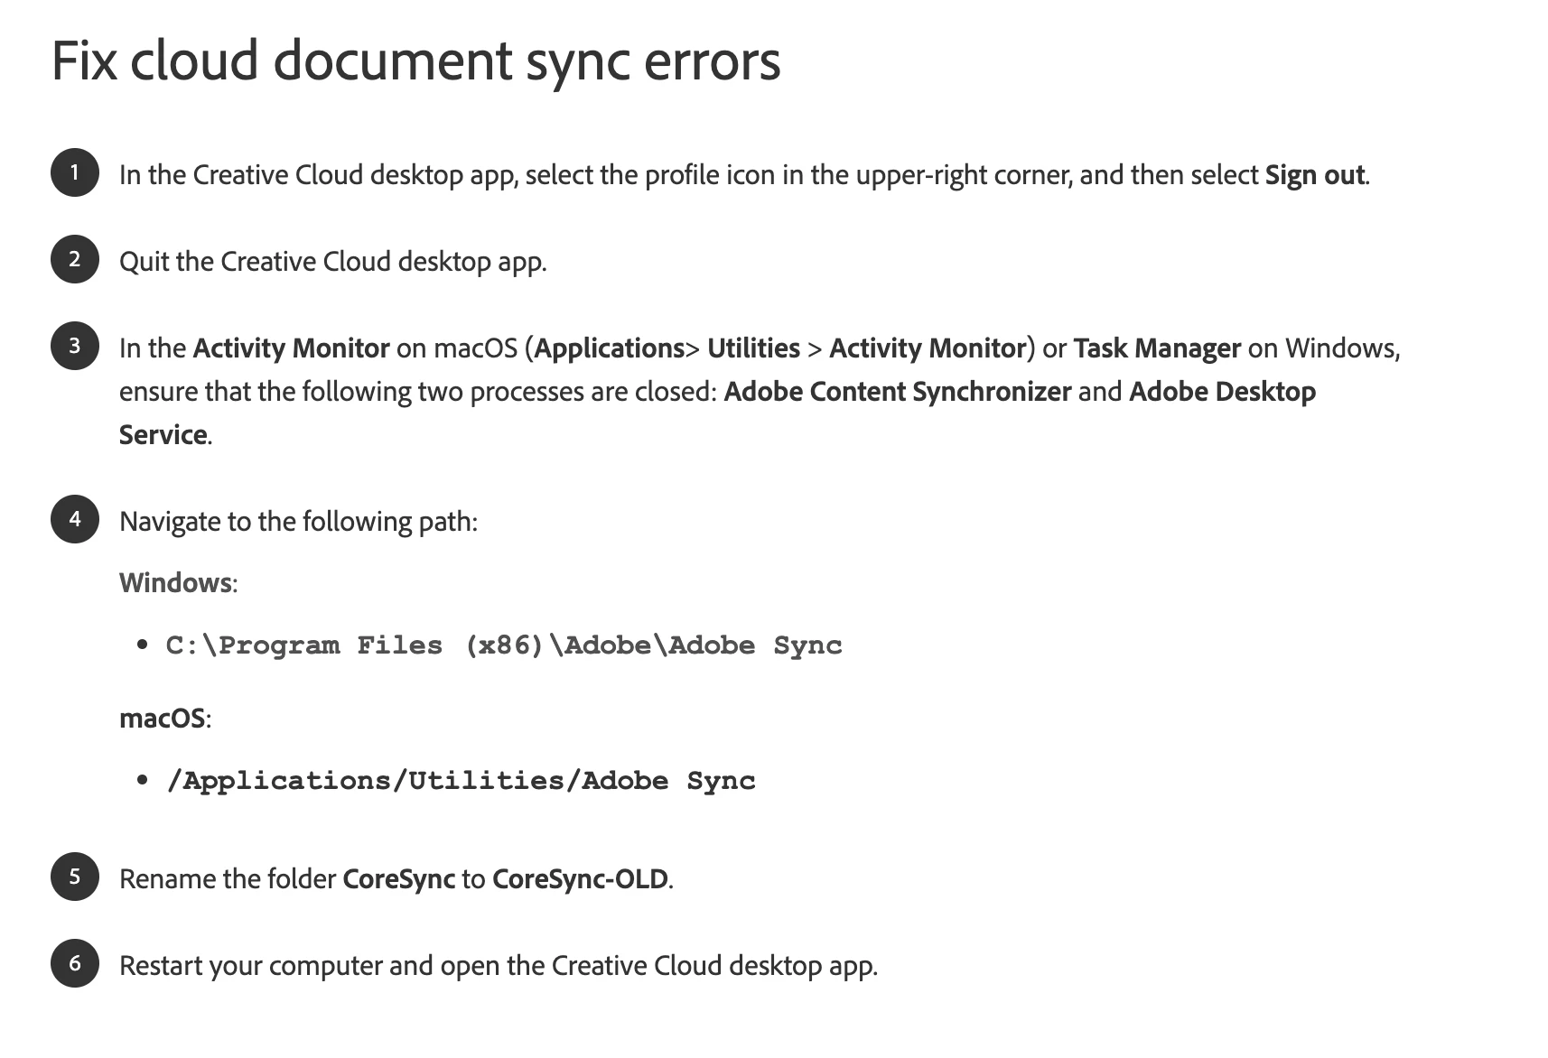Click the 'Fix cloud document sync errors' heading

[x=416, y=61]
